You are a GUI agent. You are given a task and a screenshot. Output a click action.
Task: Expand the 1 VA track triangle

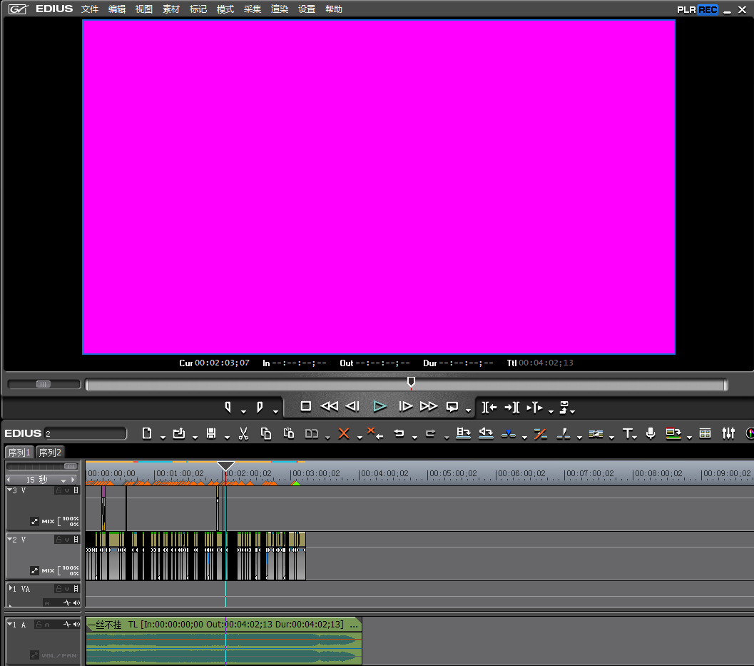pyautogui.click(x=9, y=589)
